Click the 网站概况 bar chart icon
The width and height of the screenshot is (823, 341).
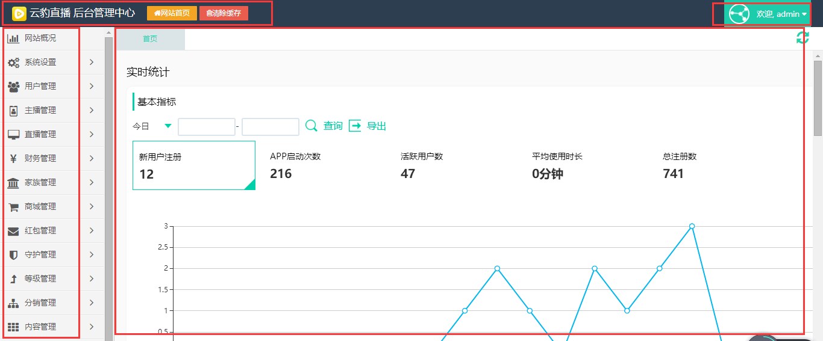click(13, 38)
